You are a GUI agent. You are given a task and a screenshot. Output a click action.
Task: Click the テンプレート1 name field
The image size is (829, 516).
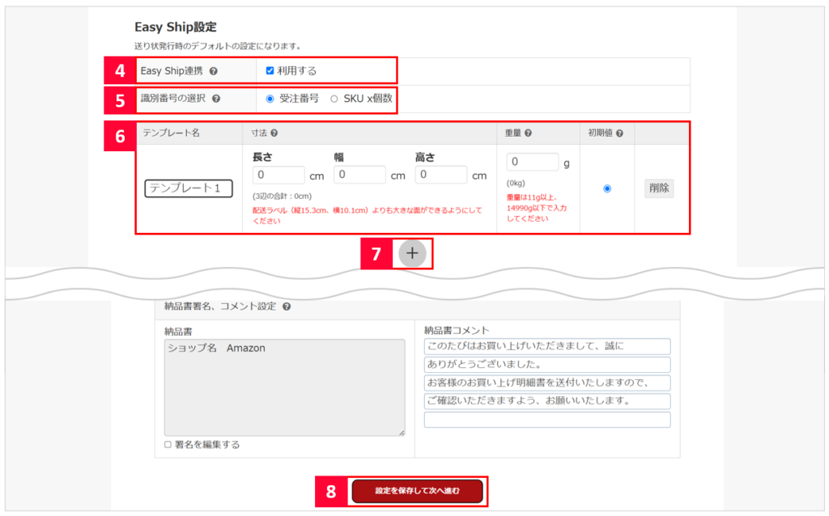point(189,188)
